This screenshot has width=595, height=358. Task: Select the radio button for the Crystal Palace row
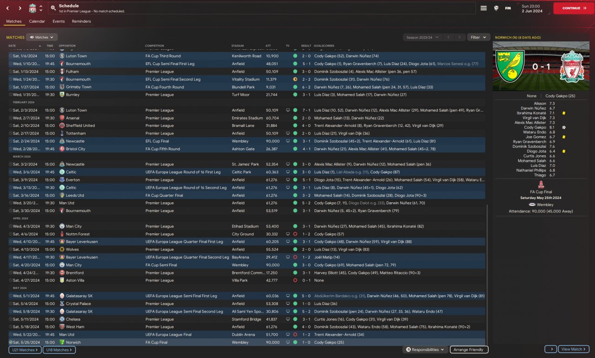pos(11,304)
